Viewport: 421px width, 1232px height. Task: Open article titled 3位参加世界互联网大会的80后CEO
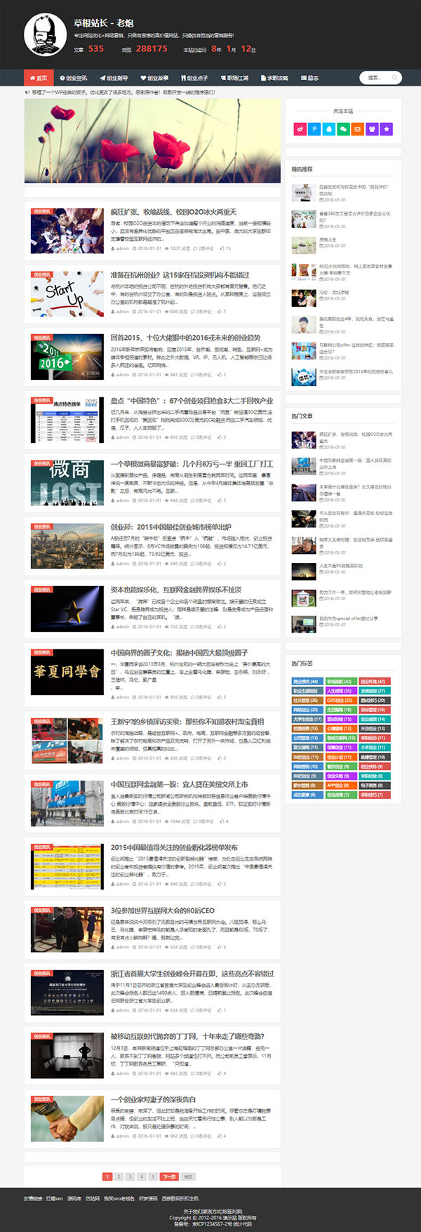coord(162,910)
